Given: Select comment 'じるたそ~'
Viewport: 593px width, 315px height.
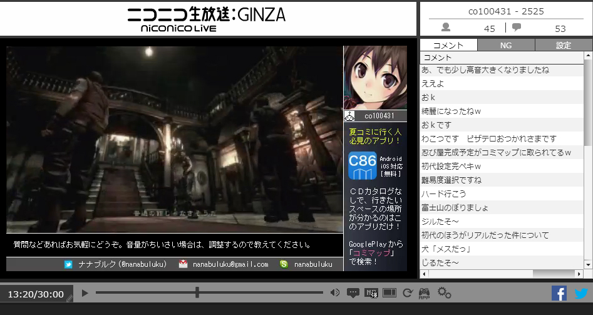Looking at the screenshot, I should coord(502,262).
